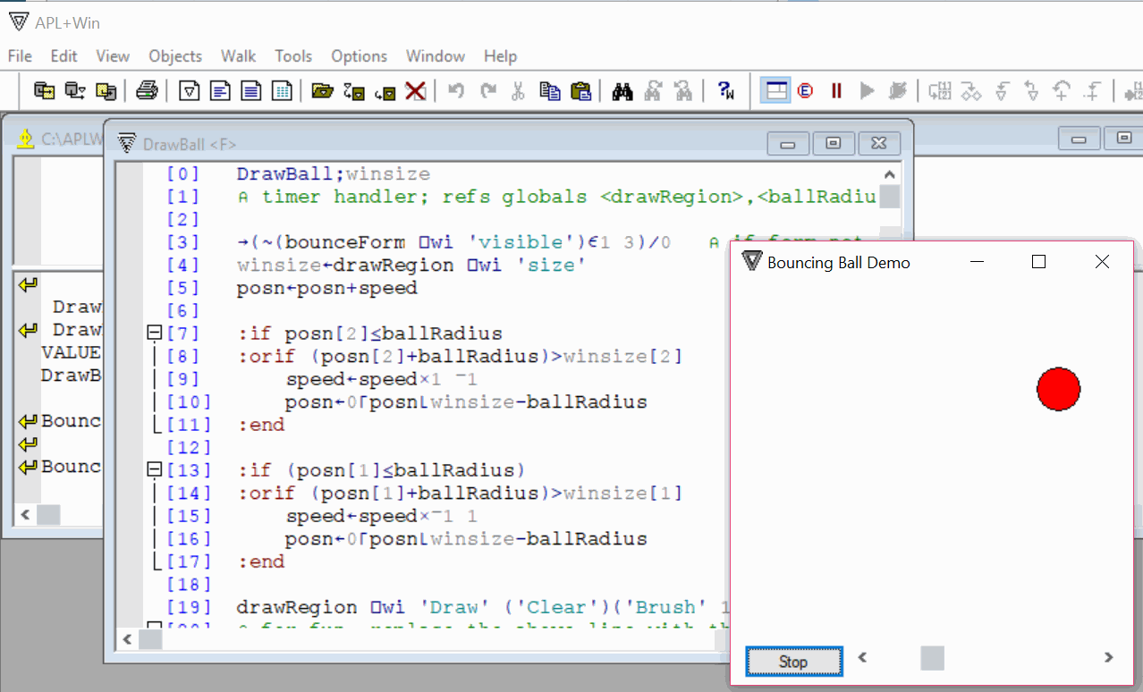Open the Objects menu
This screenshot has width=1143, height=692.
(x=175, y=55)
